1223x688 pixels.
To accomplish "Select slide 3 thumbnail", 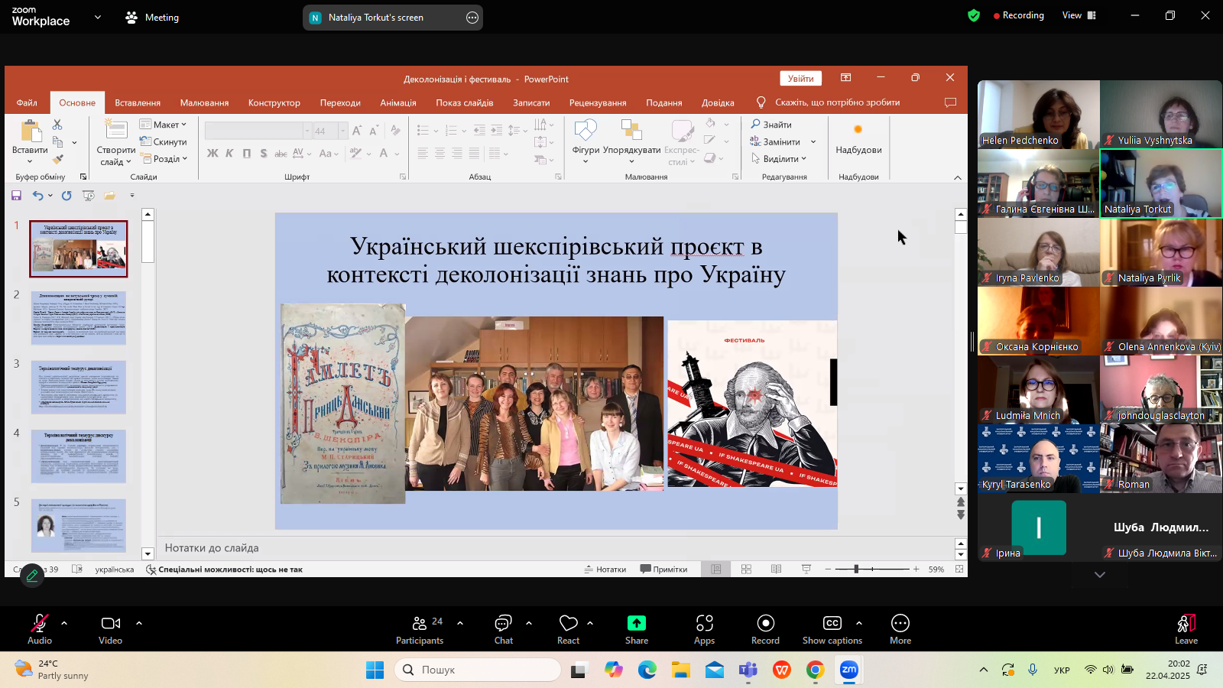I will 79,387.
